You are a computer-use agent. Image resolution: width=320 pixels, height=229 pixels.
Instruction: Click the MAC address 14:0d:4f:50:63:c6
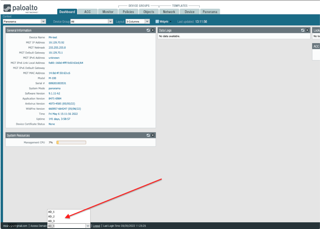tap(59, 73)
